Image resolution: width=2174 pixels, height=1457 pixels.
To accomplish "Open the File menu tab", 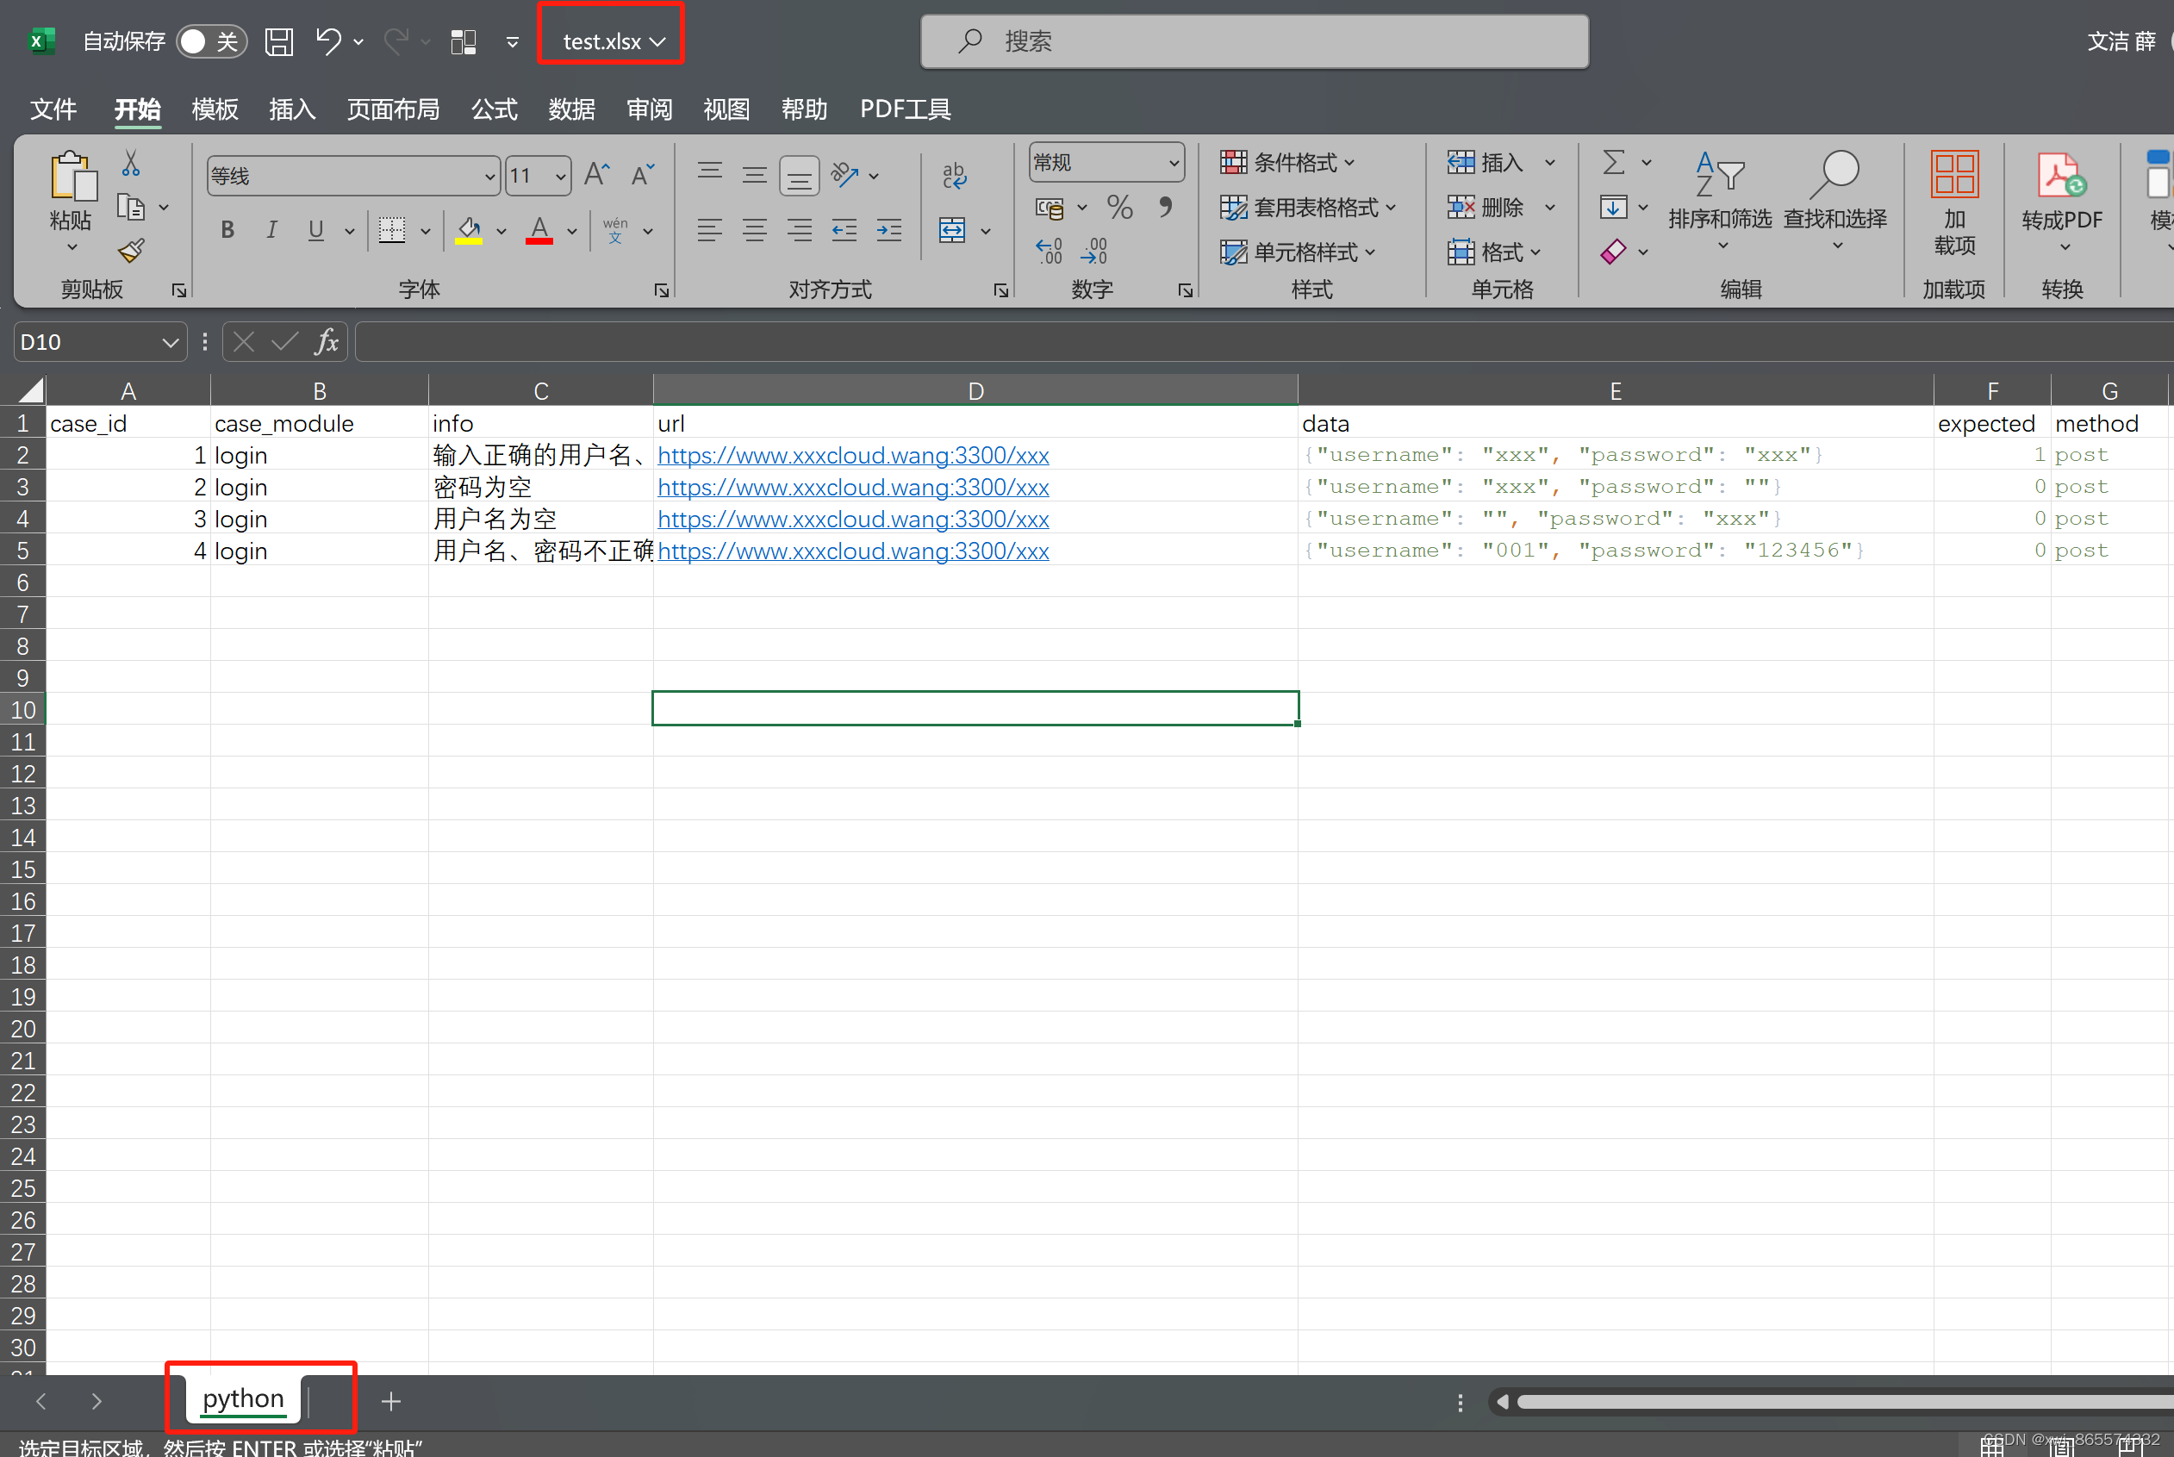I will pos(53,109).
